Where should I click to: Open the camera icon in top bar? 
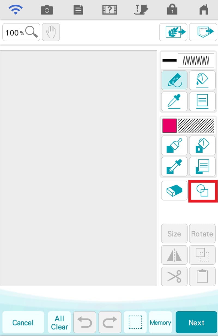point(47,10)
